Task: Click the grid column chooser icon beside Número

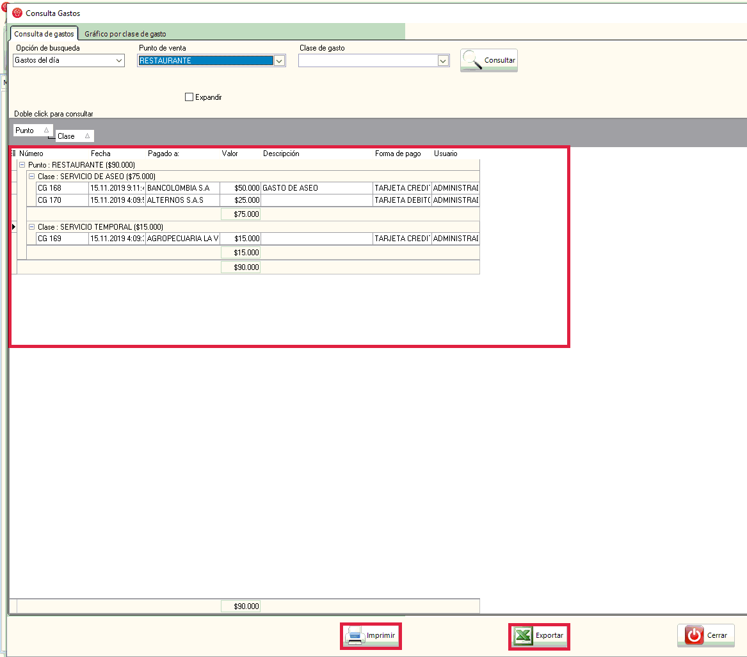Action: [13, 154]
